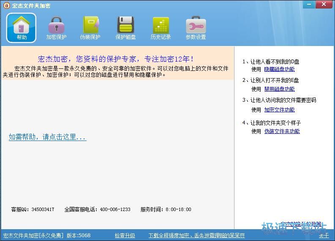Click the 关于 link at bottom right
Image resolution: width=335 pixels, height=241 pixels.
(x=324, y=236)
